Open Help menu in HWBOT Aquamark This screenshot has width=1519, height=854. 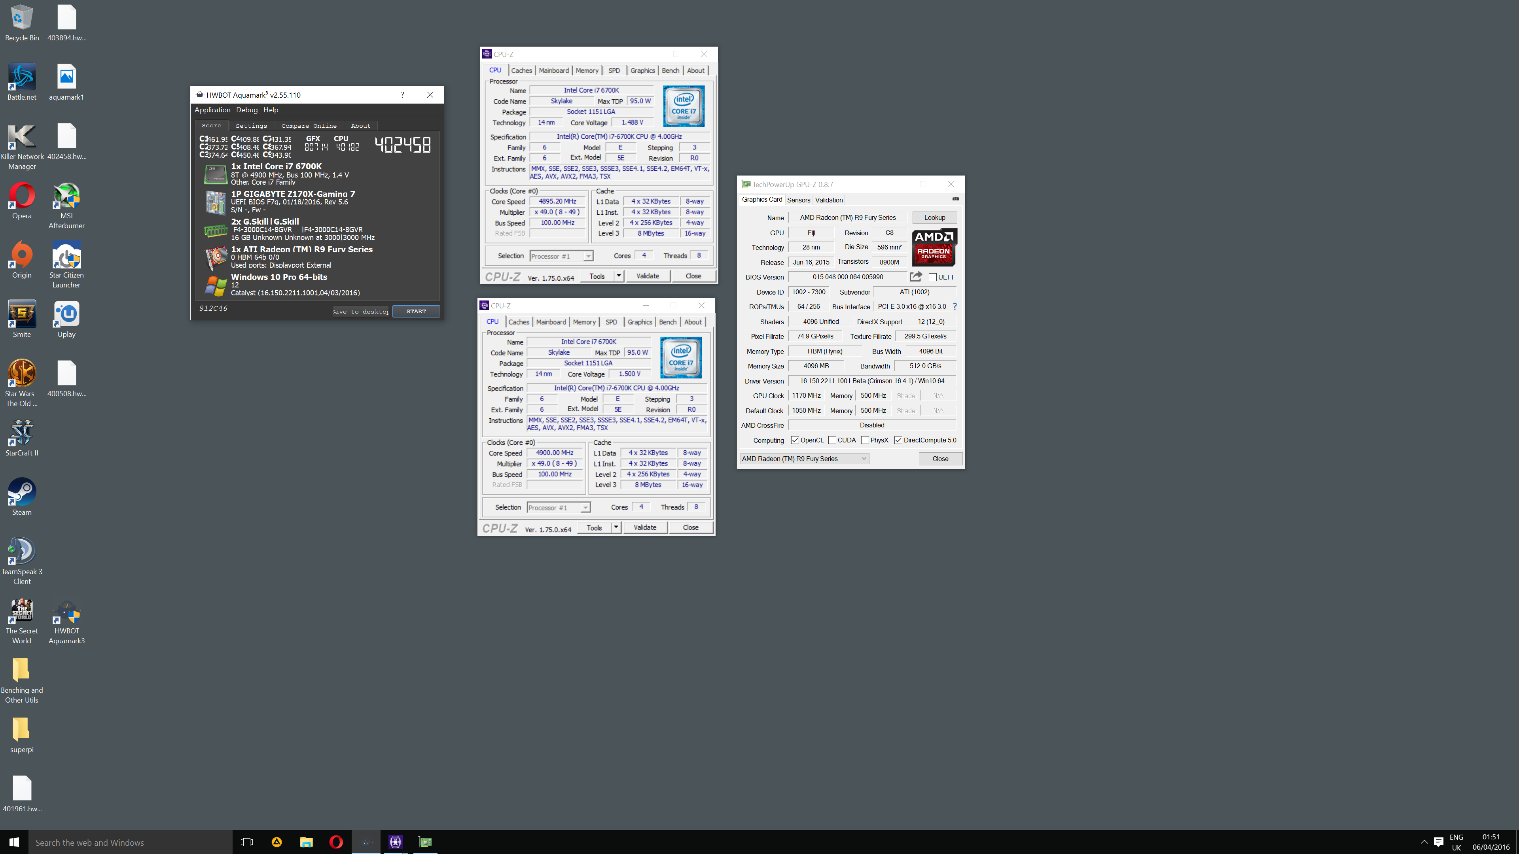[271, 110]
